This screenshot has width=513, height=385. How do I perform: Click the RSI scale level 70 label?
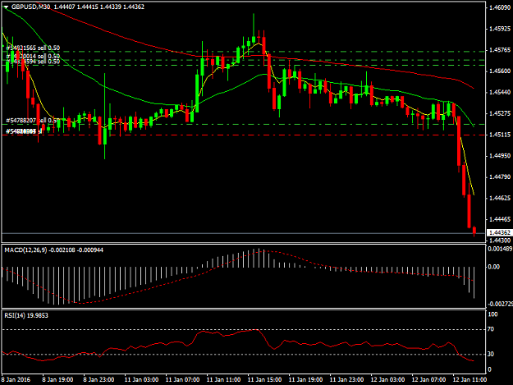[x=491, y=329]
